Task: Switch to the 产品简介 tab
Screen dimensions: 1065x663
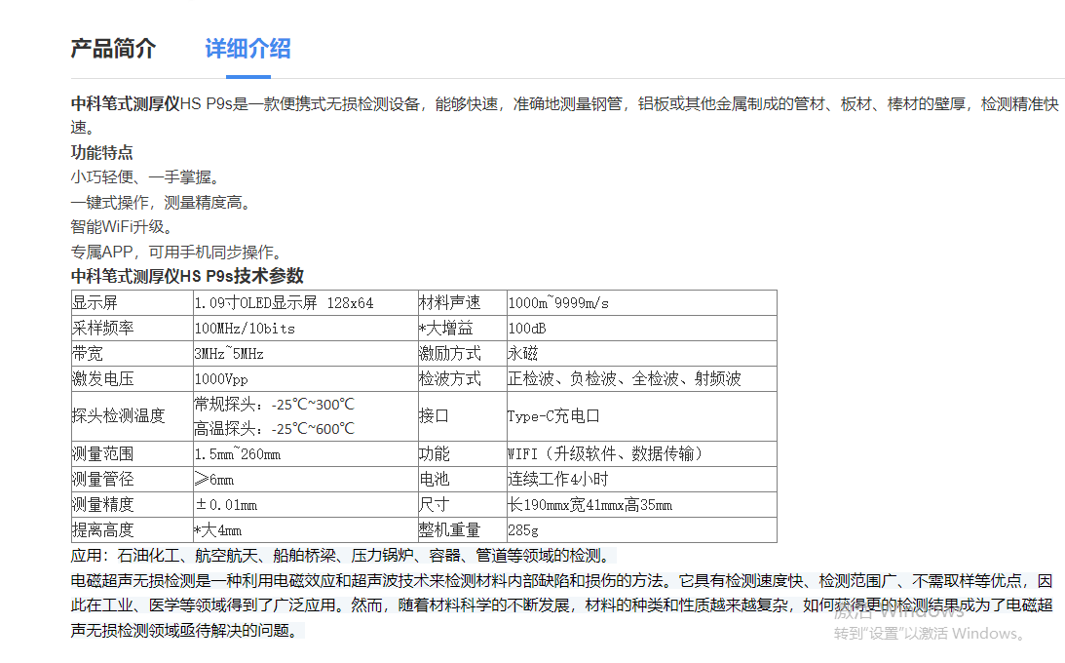Action: [x=113, y=49]
